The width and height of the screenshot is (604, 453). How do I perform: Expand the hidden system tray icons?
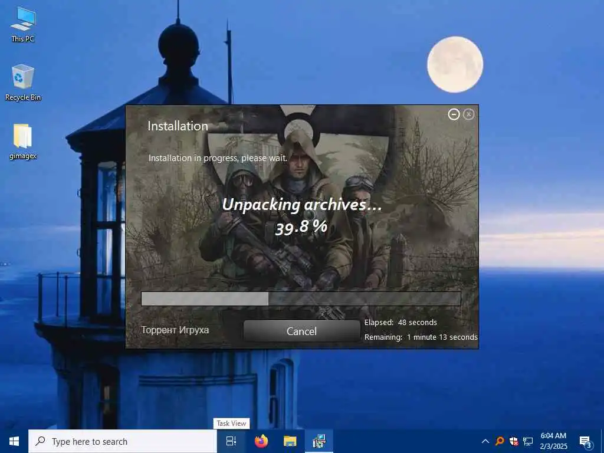(485, 441)
